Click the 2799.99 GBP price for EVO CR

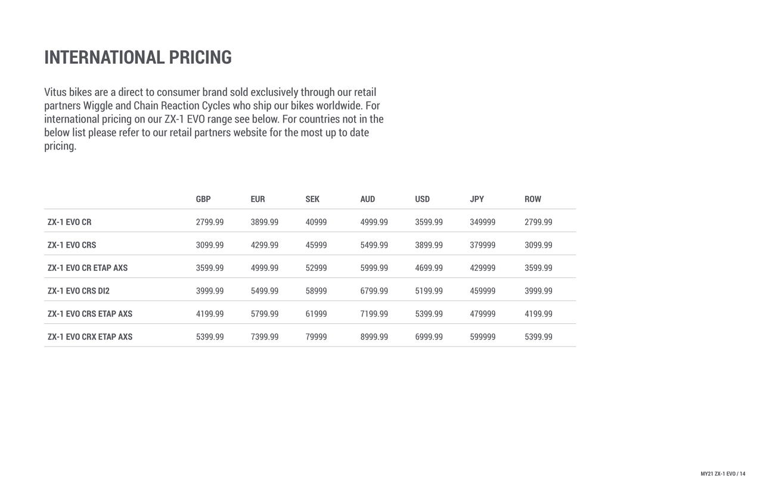tap(210, 222)
